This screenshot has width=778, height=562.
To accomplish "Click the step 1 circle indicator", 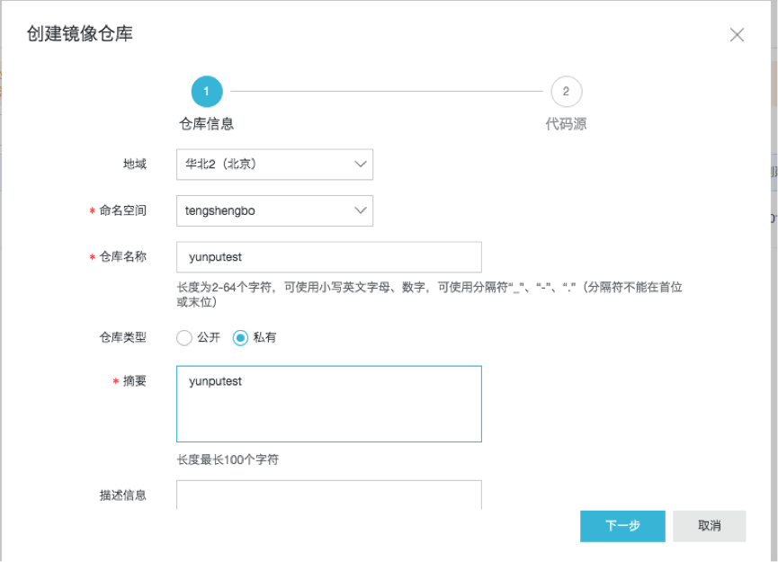I will pyautogui.click(x=207, y=92).
